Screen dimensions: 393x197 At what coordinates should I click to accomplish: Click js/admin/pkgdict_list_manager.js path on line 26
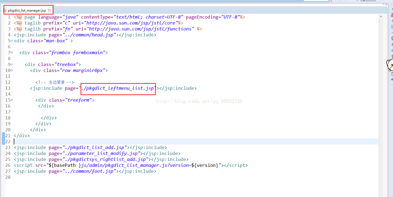pyautogui.click(x=125, y=165)
